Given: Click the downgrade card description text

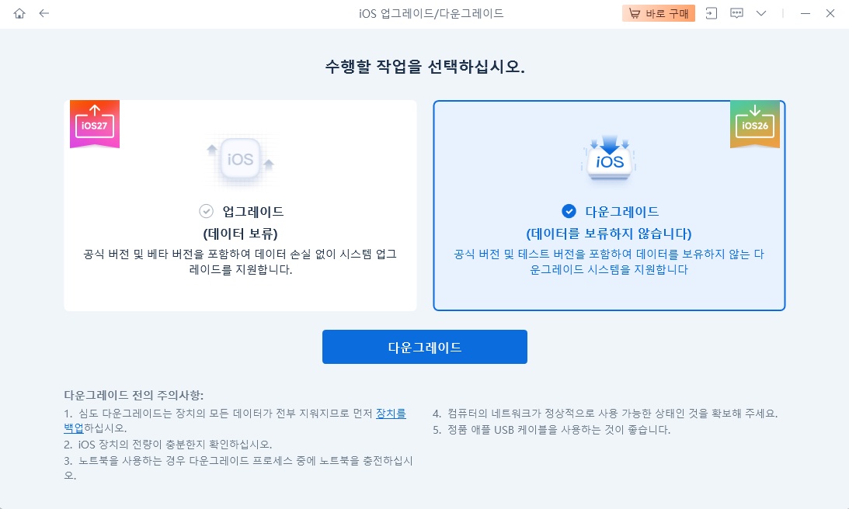Looking at the screenshot, I should pyautogui.click(x=609, y=261).
